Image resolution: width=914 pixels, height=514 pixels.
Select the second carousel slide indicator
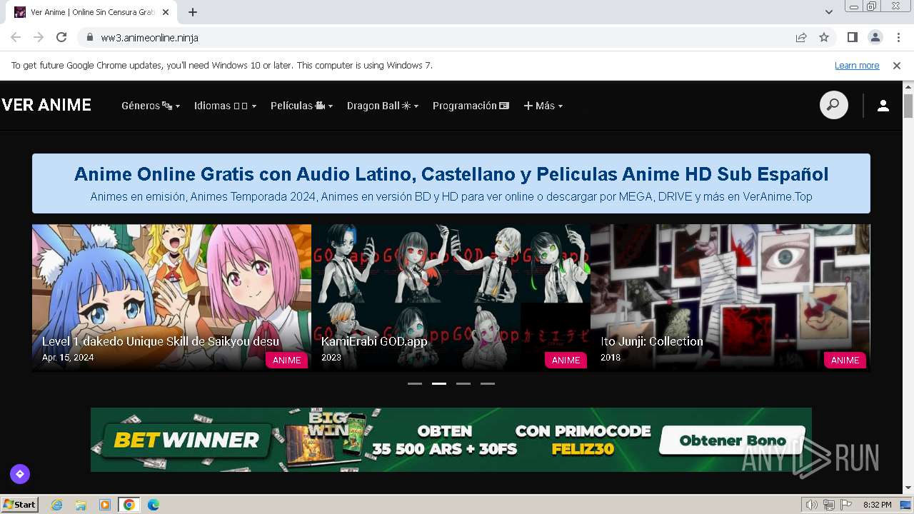(439, 383)
